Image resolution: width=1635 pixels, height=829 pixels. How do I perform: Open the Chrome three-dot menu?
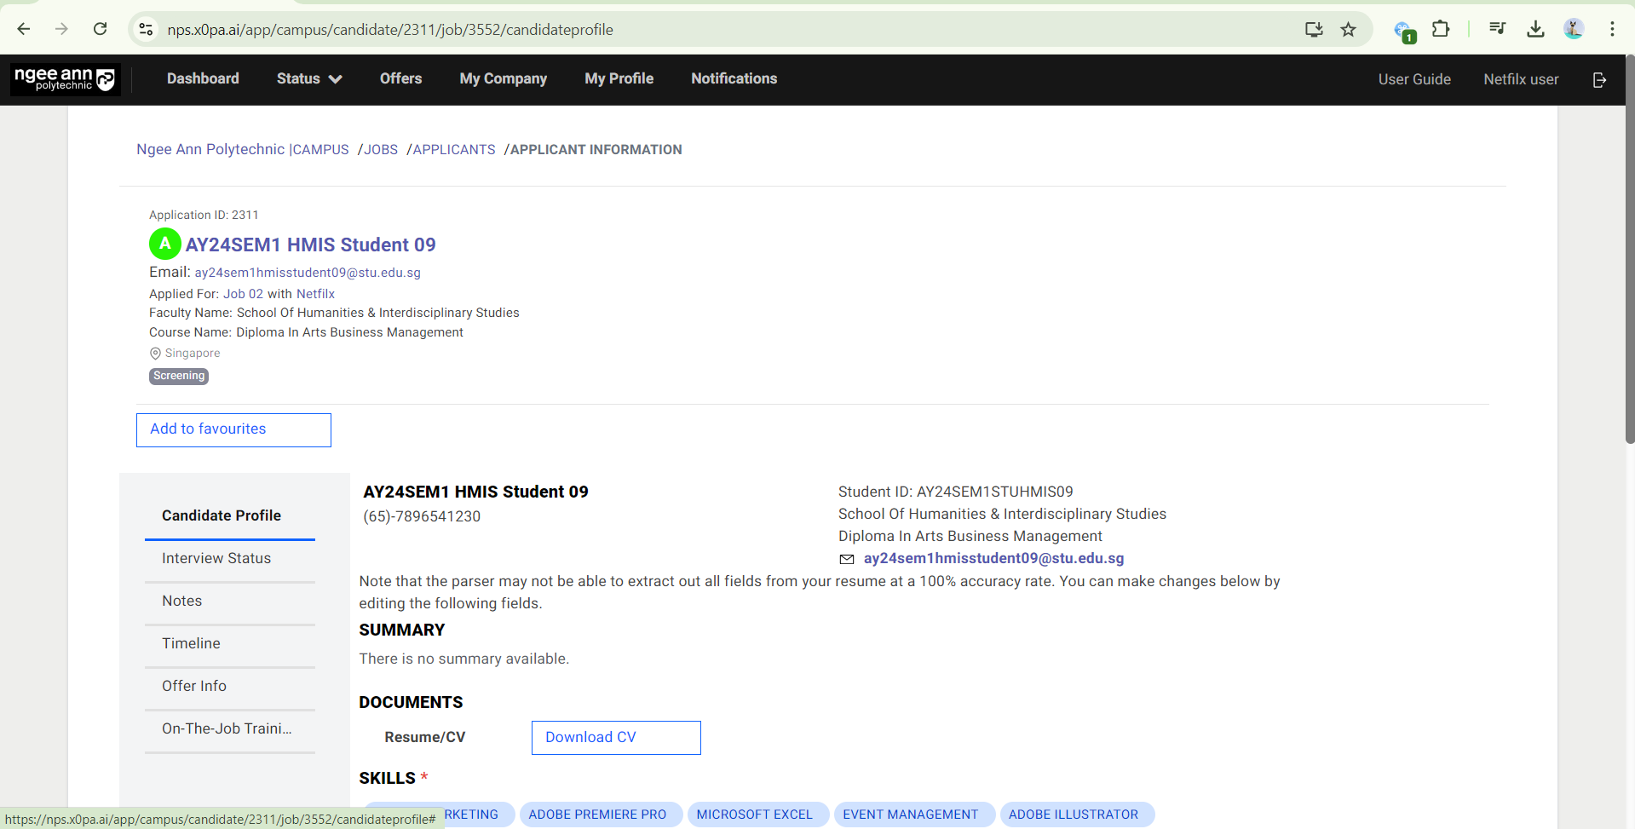pyautogui.click(x=1613, y=28)
